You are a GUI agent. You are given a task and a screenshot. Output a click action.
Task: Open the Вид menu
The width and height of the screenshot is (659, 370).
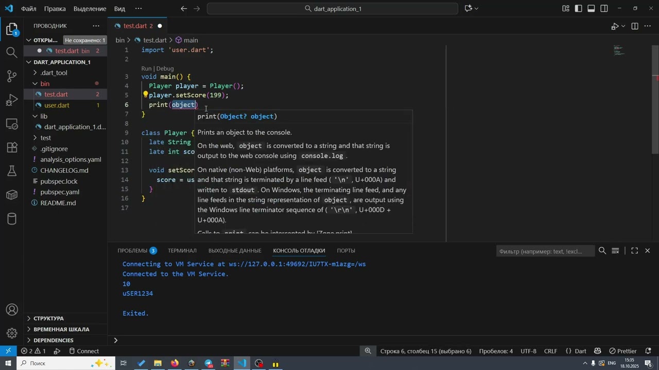coord(119,9)
